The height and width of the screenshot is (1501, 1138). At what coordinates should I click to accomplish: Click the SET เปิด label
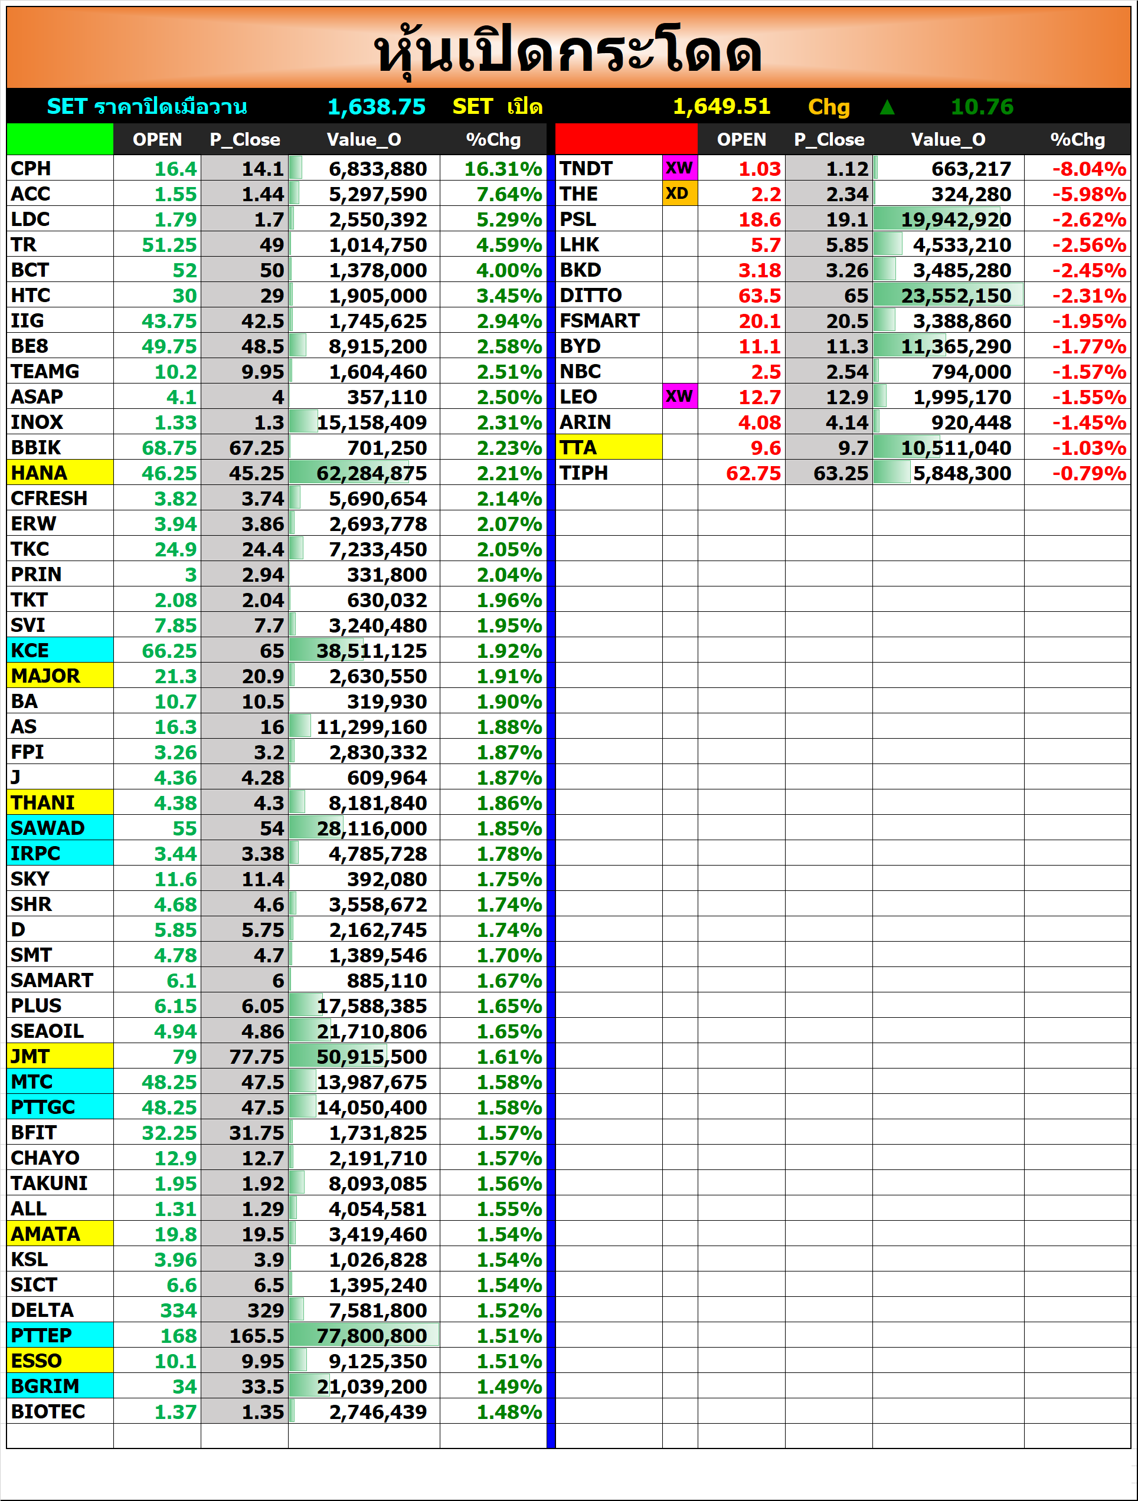point(497,107)
